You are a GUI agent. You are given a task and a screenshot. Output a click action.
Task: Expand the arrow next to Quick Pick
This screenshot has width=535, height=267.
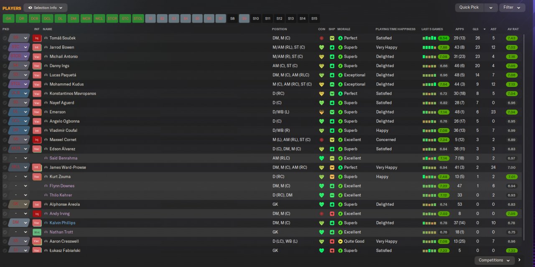(x=491, y=8)
